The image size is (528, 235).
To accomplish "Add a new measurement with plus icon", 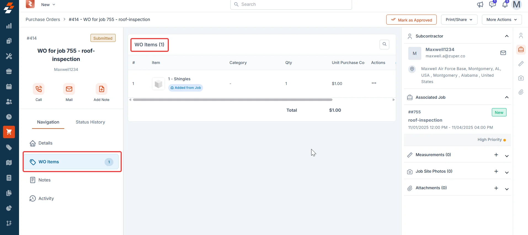I will coord(496,155).
